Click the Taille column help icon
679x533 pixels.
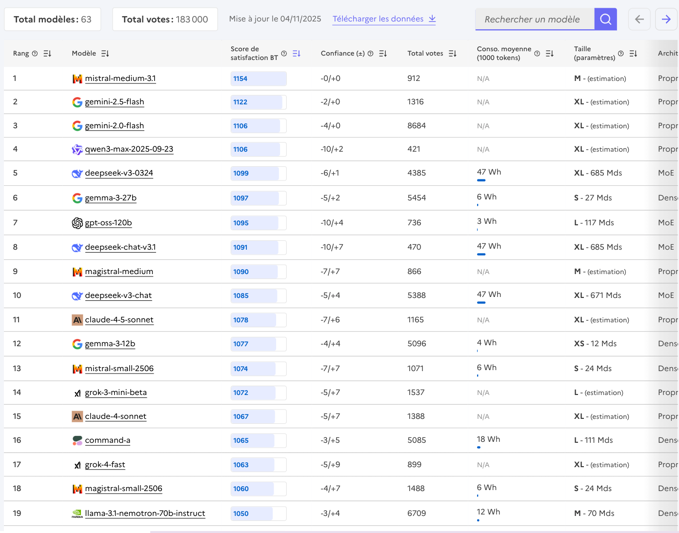coord(620,54)
